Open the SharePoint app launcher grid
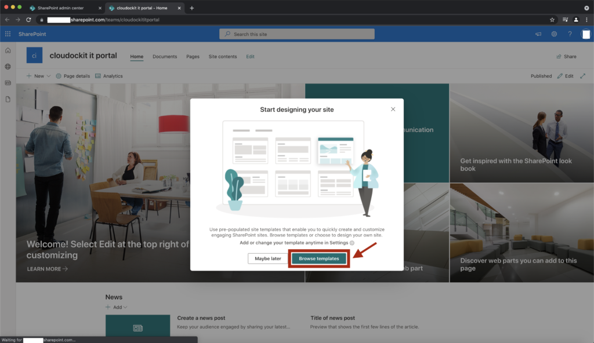Screen dimensions: 594x343 point(8,34)
